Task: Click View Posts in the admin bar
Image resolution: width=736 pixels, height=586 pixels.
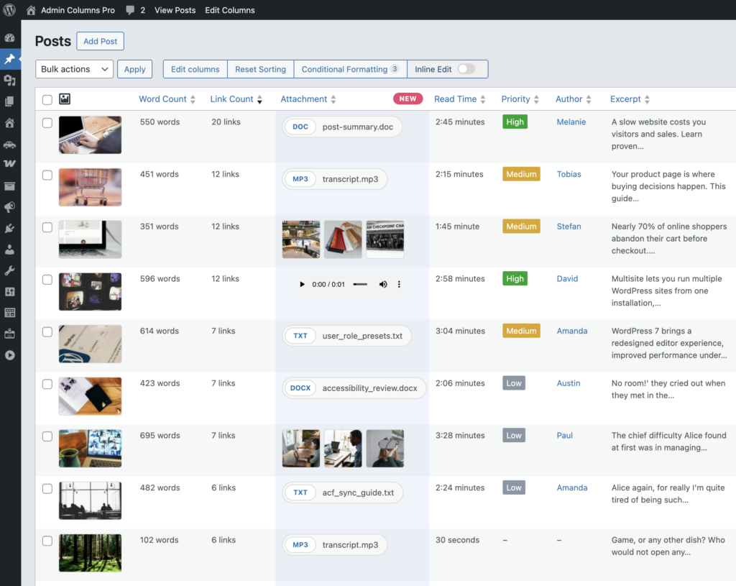Action: (175, 10)
